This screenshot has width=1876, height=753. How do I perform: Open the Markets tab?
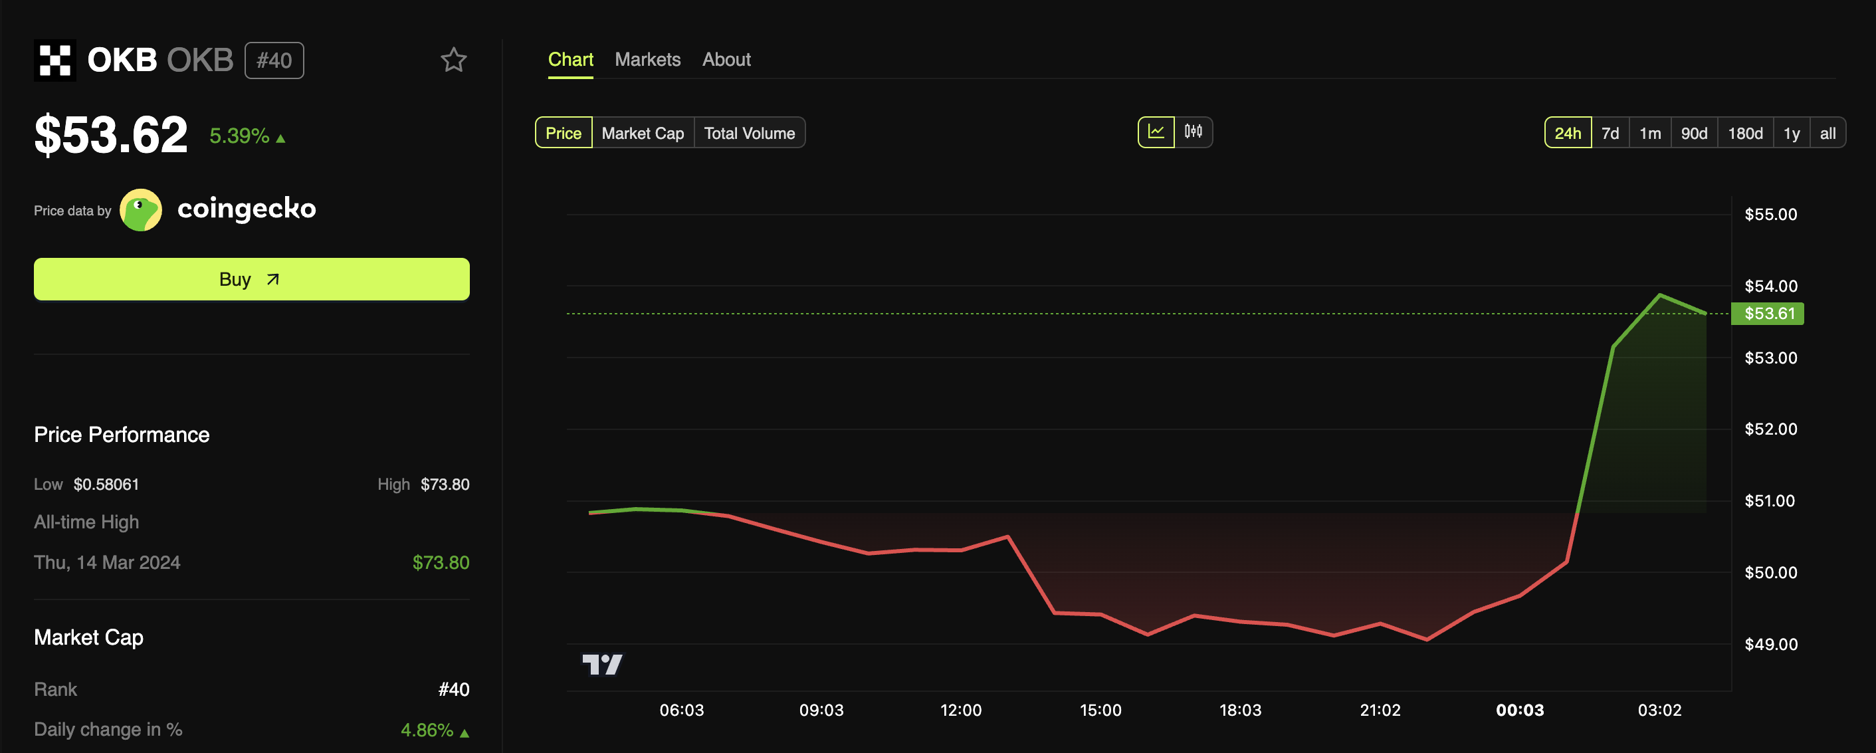coord(647,60)
